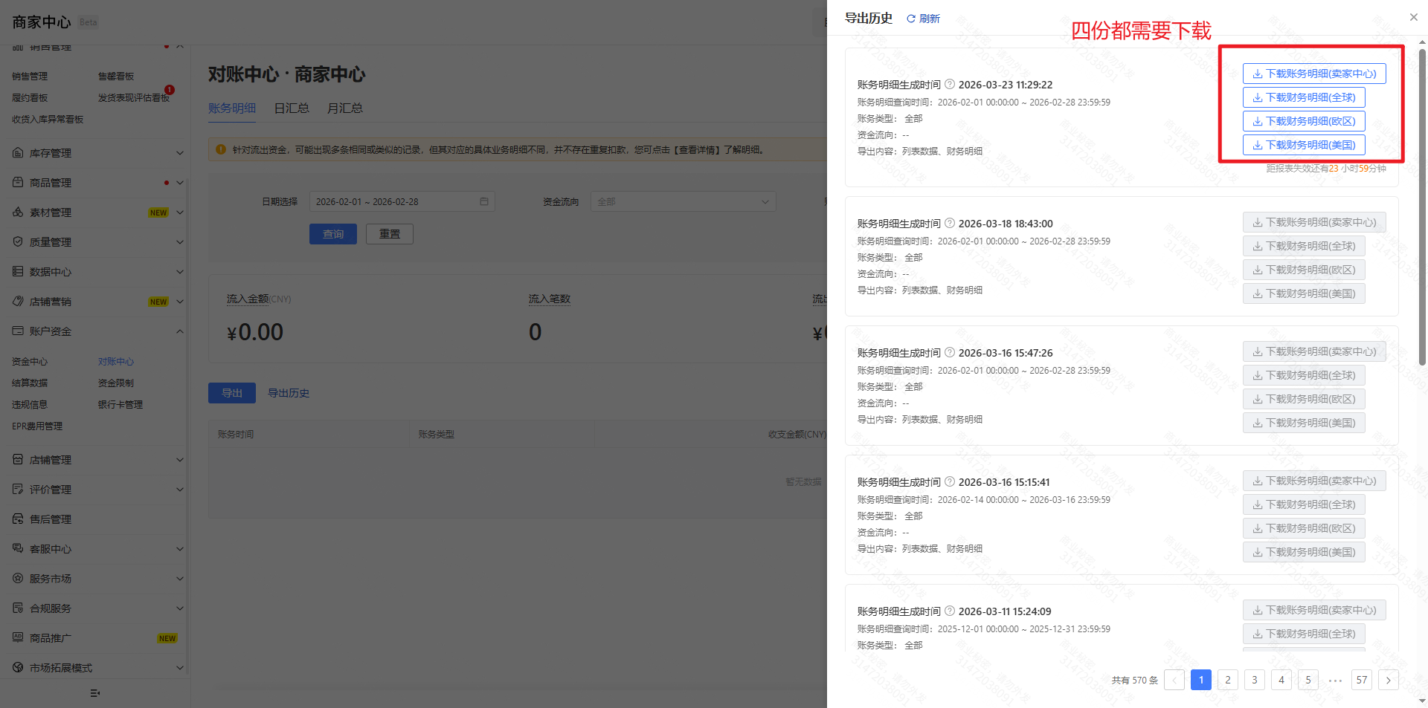Viewport: 1428px width, 708px height.
Task: Expand the 数据中心 sidebar menu
Action: click(179, 272)
